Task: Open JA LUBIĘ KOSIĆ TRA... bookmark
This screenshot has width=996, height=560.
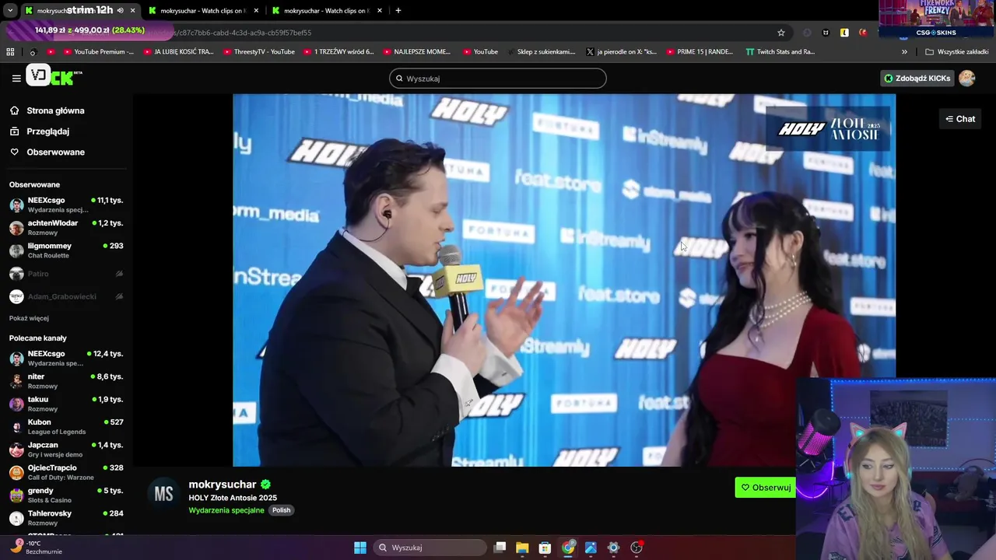Action: click(x=178, y=52)
